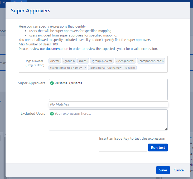The height and width of the screenshot is (179, 193).
Task: Click the green check icon in Excluded Users
Action: click(x=52, y=114)
